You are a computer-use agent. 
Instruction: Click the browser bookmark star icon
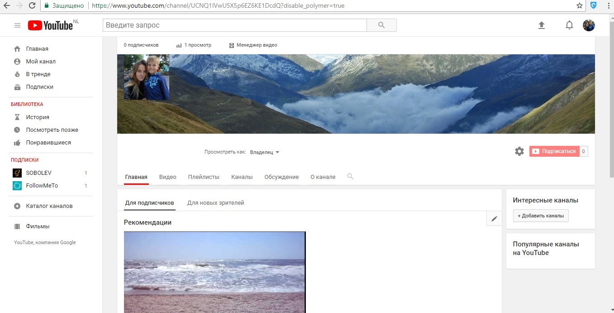[580, 6]
